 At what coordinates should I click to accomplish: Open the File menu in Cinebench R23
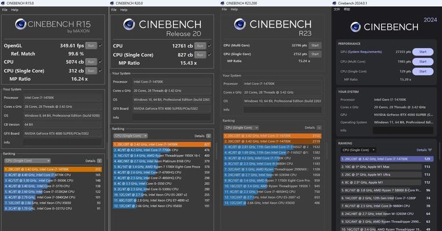click(x=224, y=9)
